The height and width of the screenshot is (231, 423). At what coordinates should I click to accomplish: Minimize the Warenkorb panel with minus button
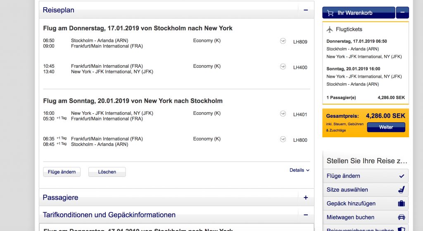[x=402, y=13]
